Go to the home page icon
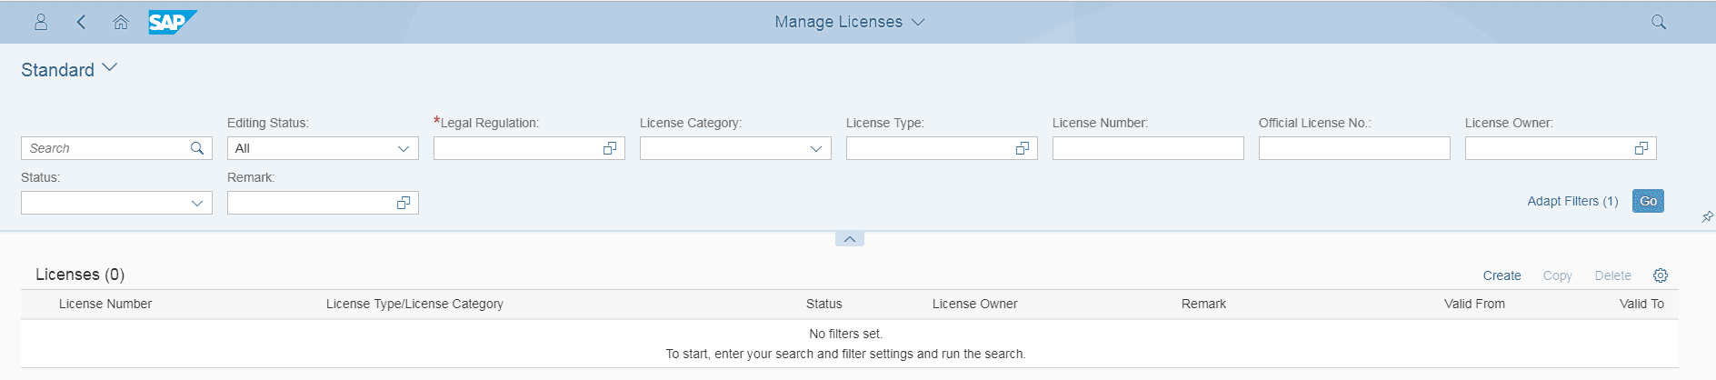Image resolution: width=1716 pixels, height=380 pixels. pos(120,22)
